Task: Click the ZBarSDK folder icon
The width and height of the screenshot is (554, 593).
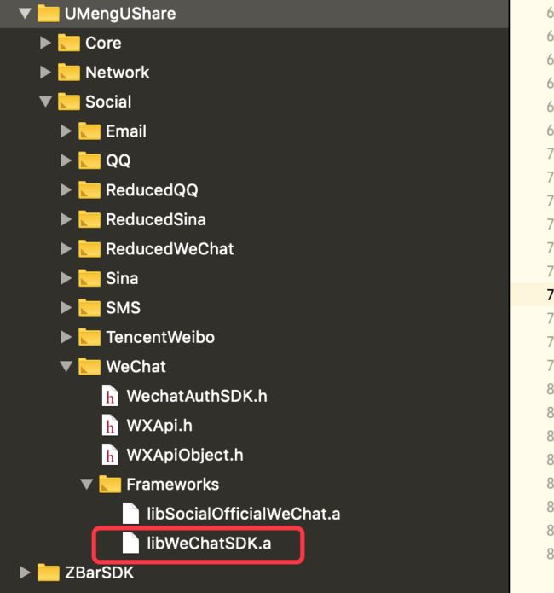Action: point(49,573)
